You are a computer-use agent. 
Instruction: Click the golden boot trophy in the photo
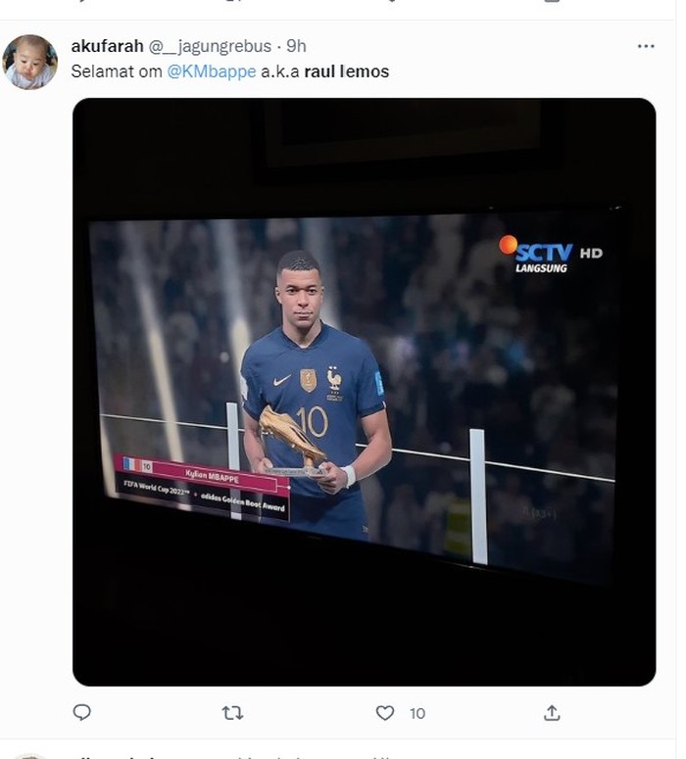coord(290,435)
